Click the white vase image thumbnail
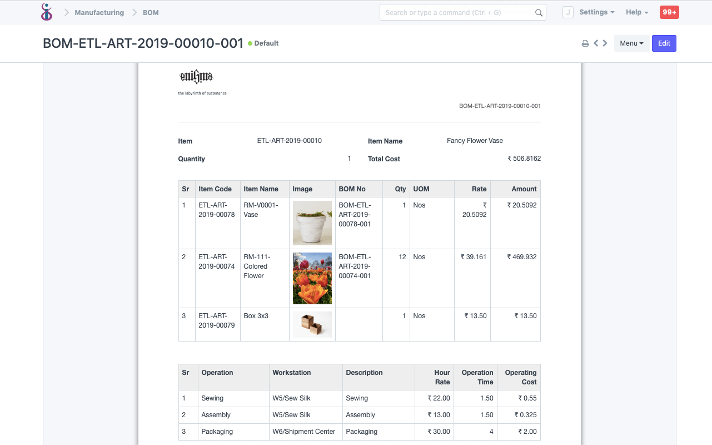Viewport: 712px width, 445px height. 312,222
